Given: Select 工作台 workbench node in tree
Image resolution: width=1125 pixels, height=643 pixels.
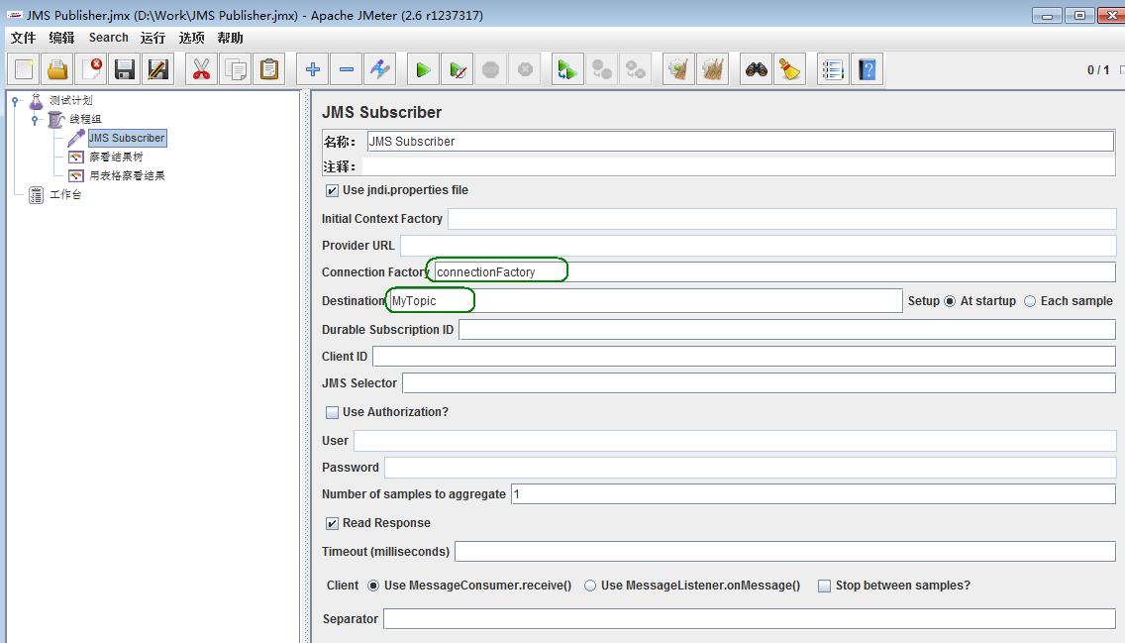Looking at the screenshot, I should (x=65, y=194).
